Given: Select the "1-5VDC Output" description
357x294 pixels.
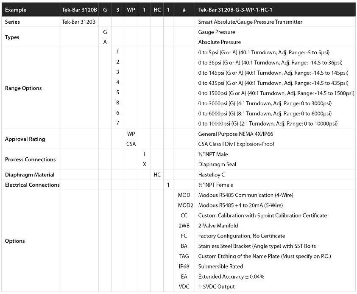Looking at the screenshot, I should coord(216,287).
